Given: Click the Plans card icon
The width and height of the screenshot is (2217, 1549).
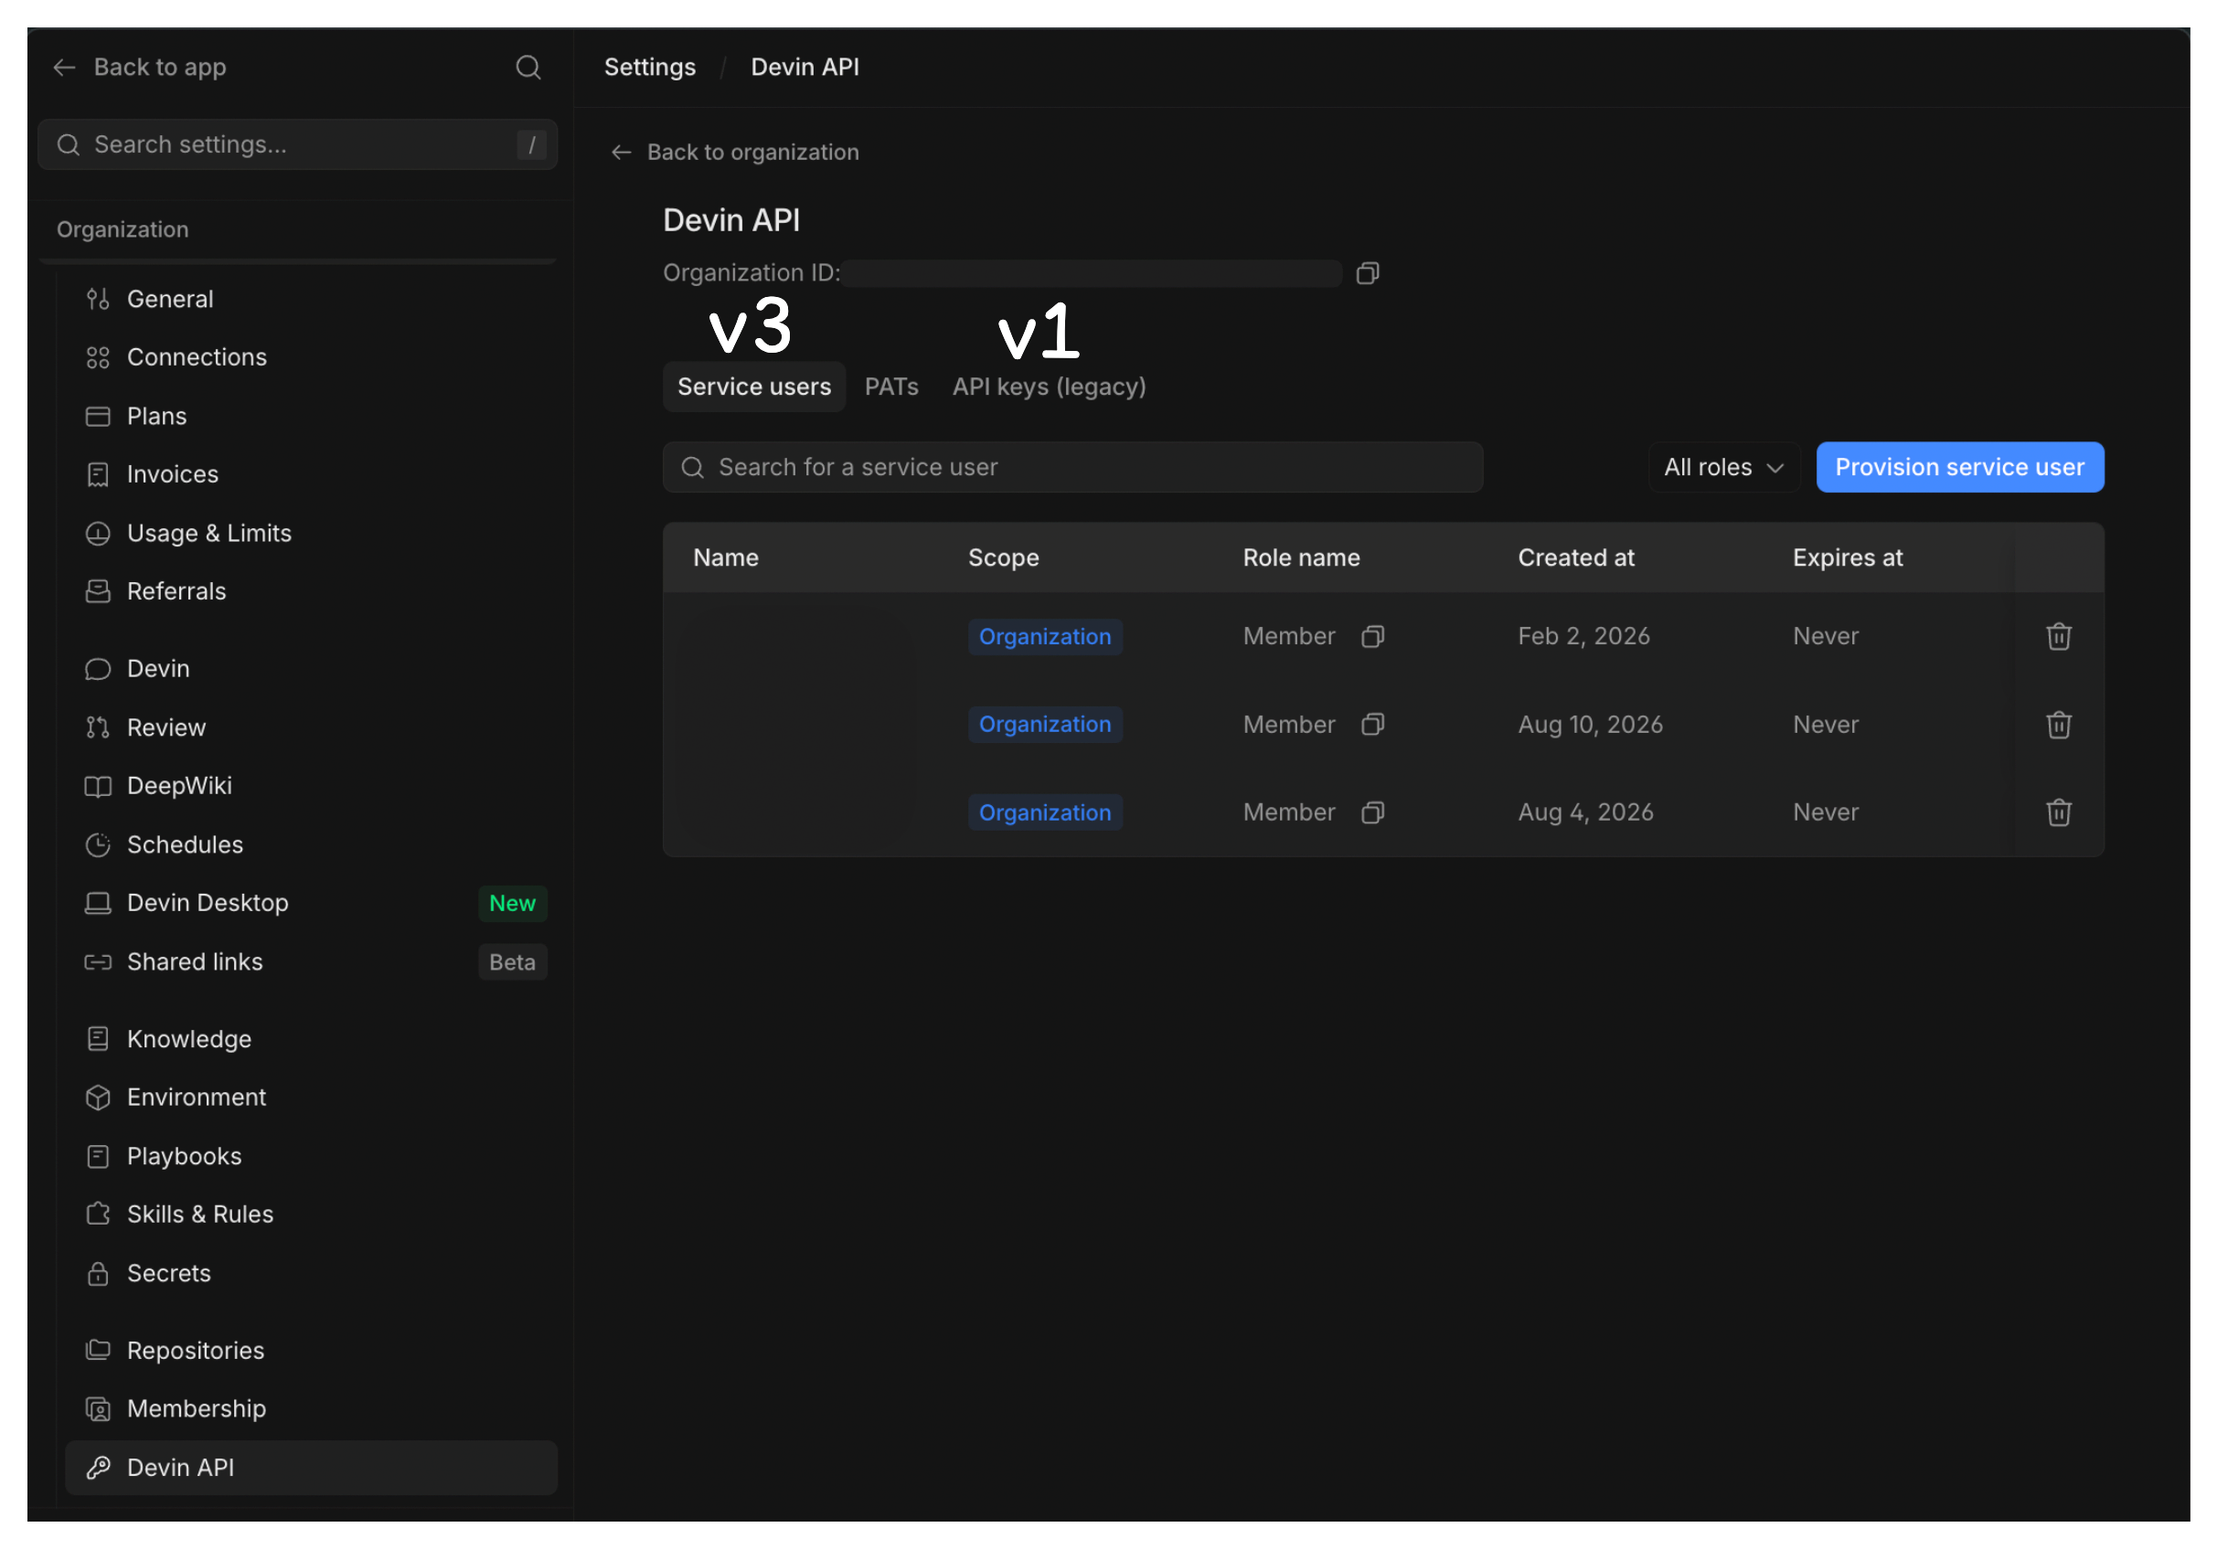Looking at the screenshot, I should (98, 417).
